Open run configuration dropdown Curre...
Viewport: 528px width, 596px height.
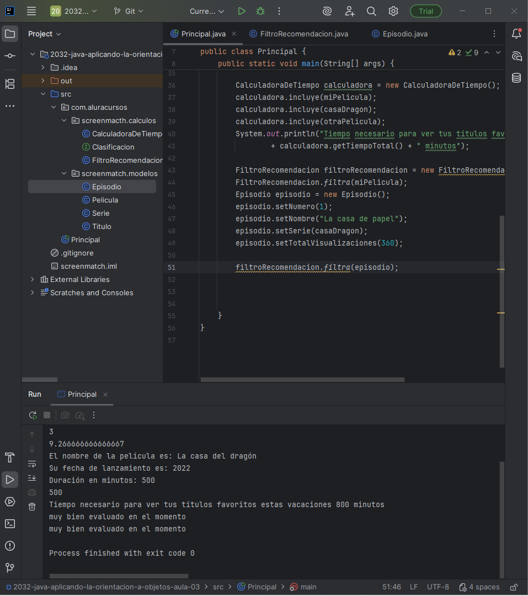point(207,11)
